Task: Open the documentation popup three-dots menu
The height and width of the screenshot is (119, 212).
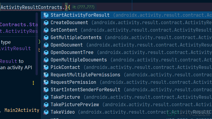Action: (x=33, y=83)
